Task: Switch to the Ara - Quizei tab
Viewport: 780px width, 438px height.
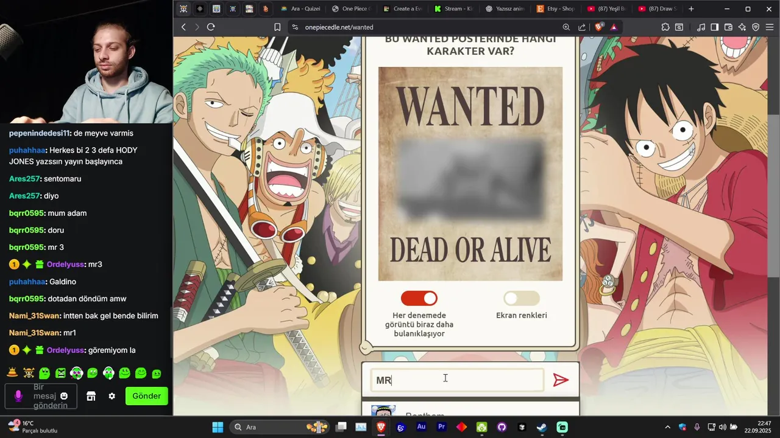Action: coord(299,9)
